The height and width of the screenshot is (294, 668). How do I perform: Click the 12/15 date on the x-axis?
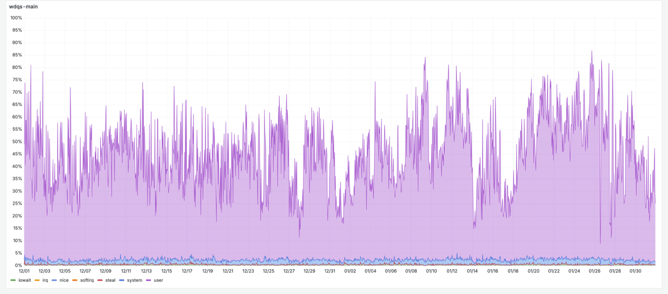pos(167,271)
